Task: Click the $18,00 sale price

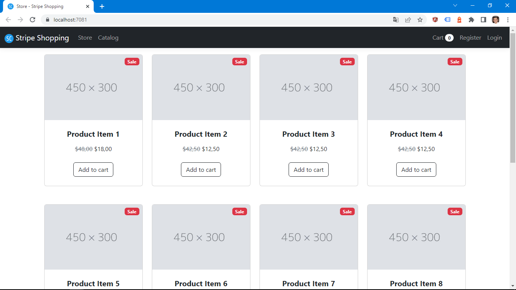Action: click(x=103, y=149)
